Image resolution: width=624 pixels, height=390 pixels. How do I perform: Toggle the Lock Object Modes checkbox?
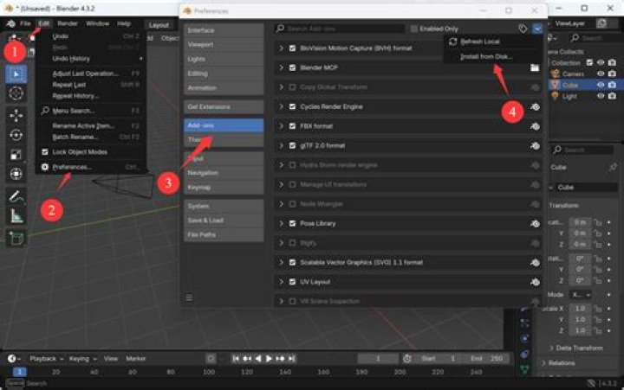(45, 152)
